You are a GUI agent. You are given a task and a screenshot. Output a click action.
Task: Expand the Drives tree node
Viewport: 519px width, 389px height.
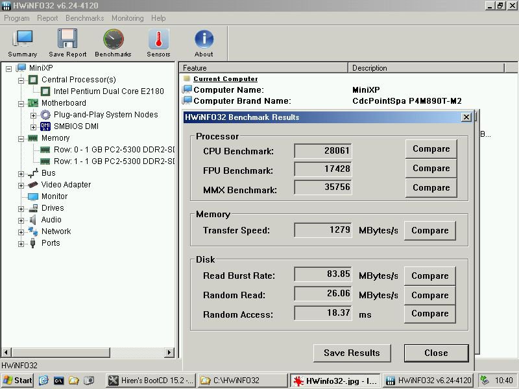click(x=21, y=209)
